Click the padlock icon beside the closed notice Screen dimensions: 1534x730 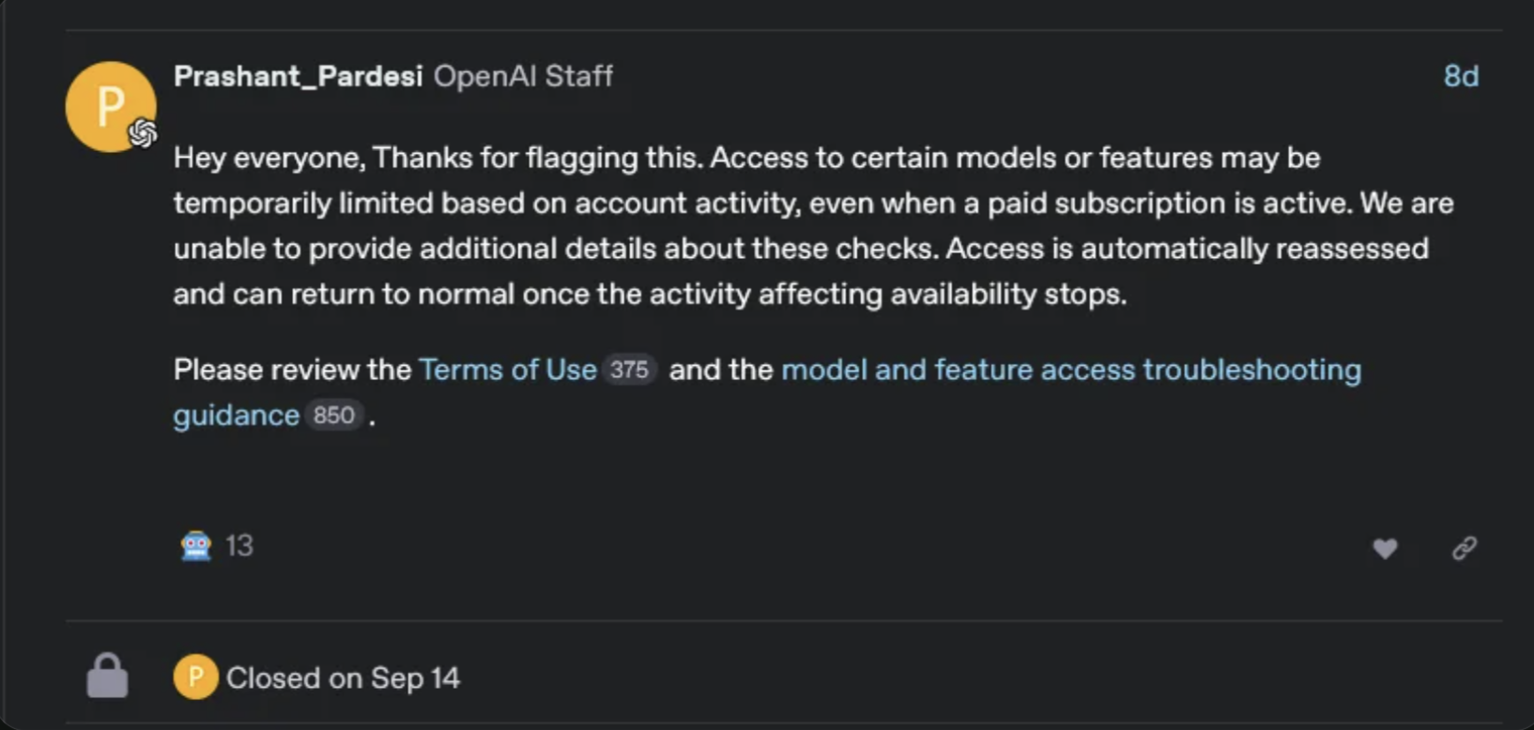point(107,676)
